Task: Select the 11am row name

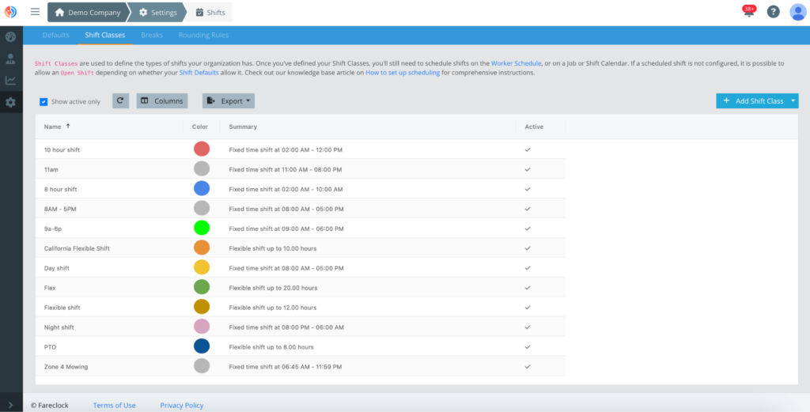Action: pyautogui.click(x=51, y=169)
